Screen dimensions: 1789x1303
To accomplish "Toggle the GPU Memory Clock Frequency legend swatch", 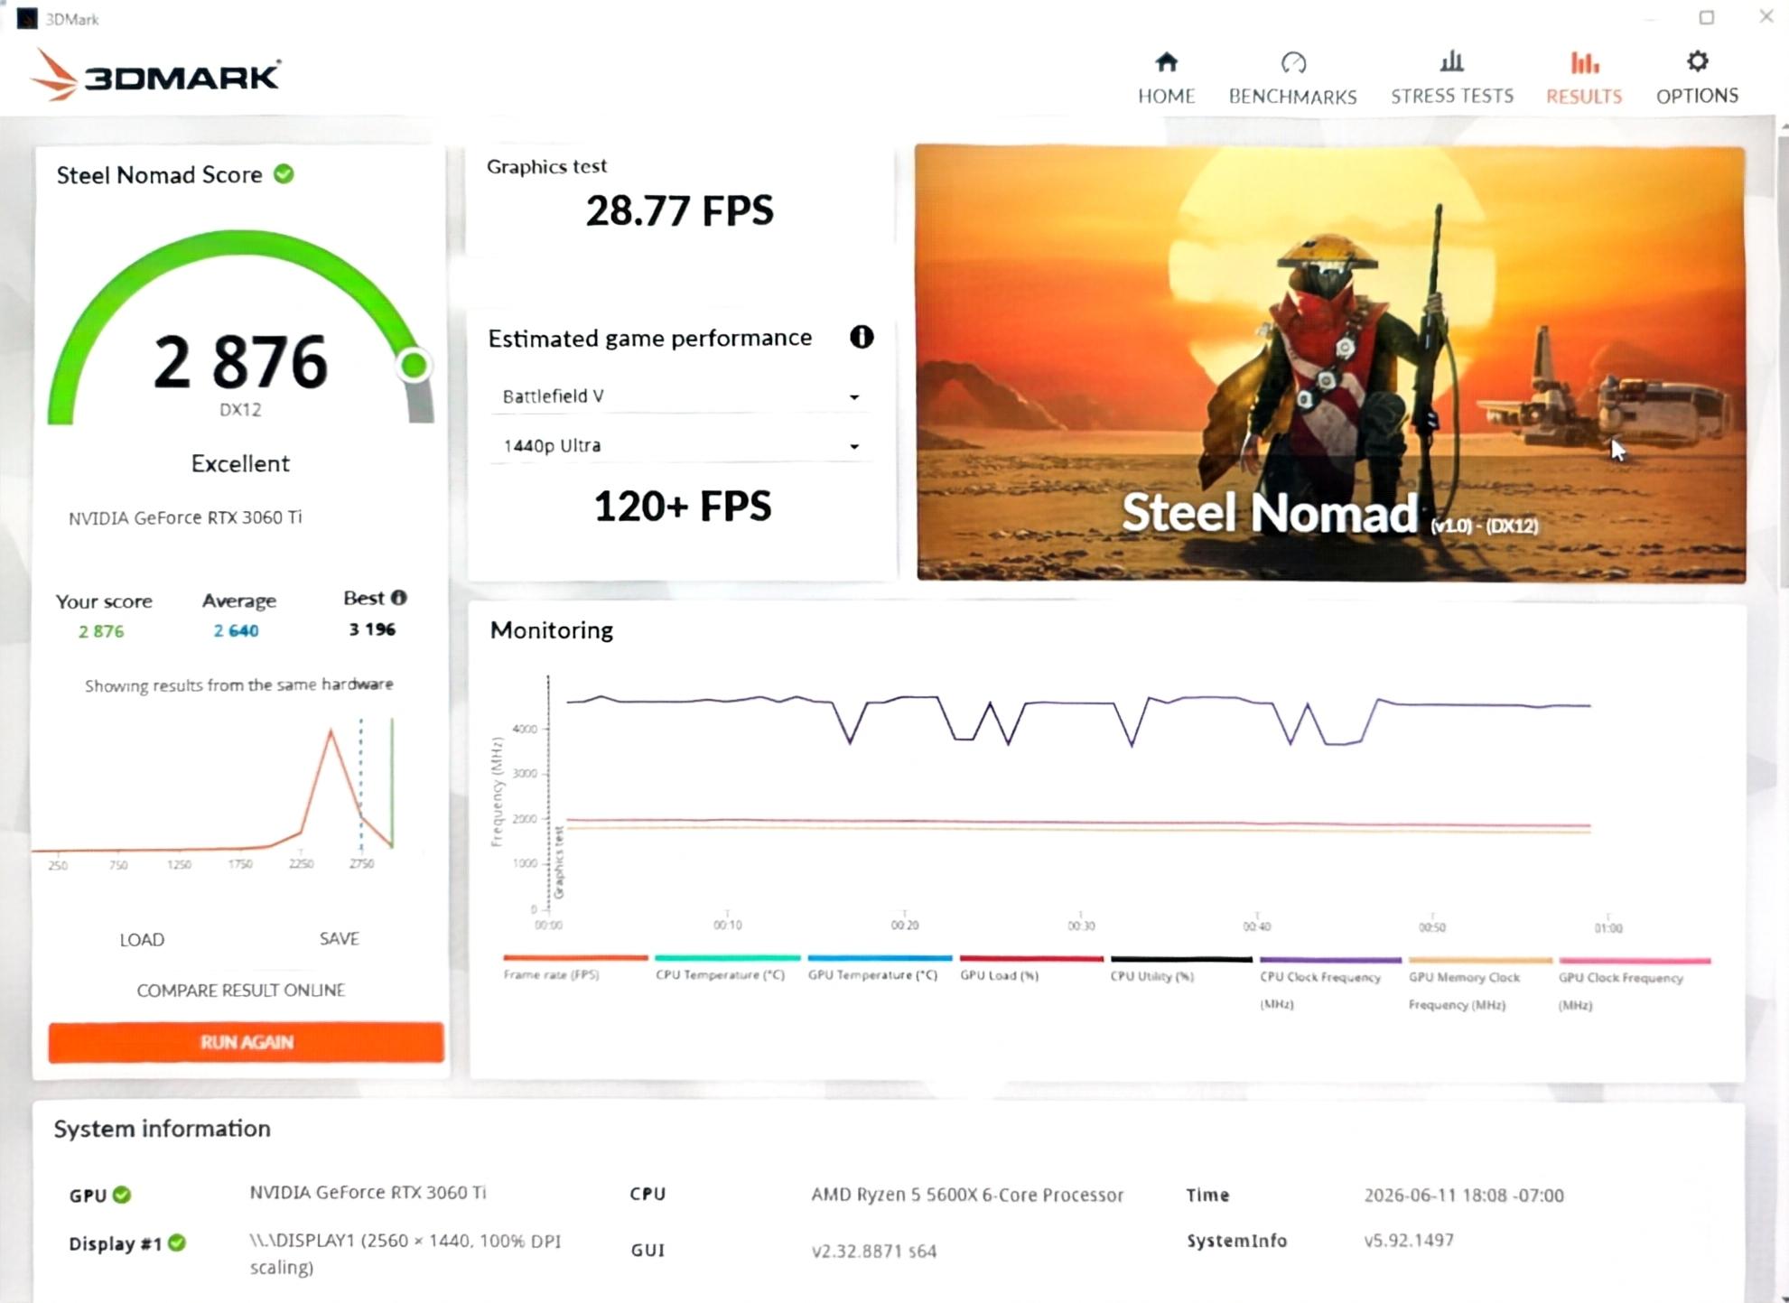I will [1480, 960].
